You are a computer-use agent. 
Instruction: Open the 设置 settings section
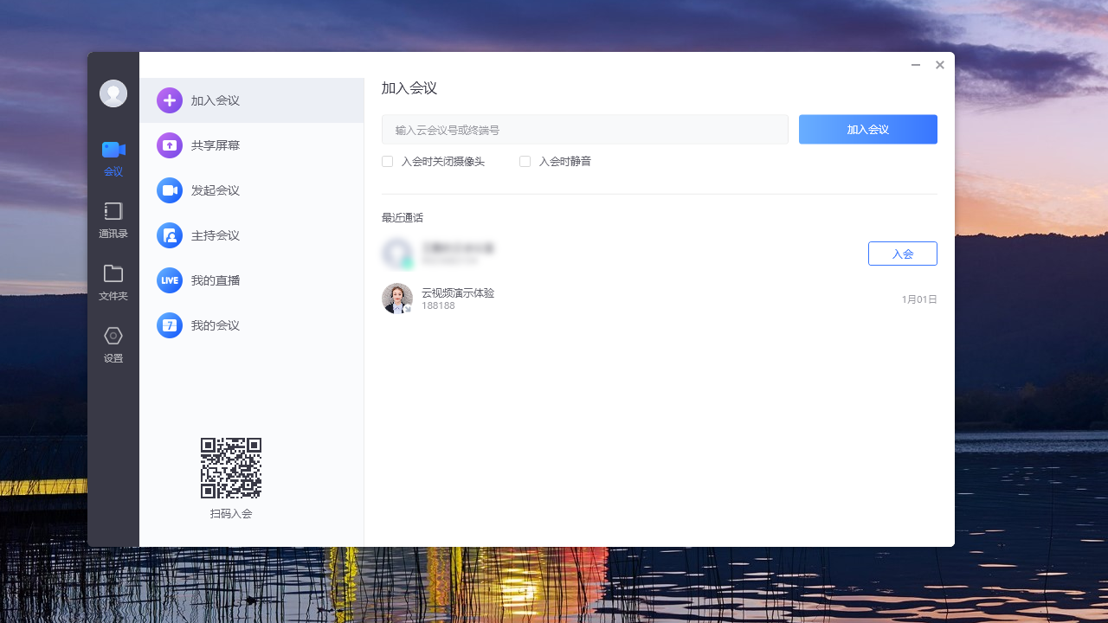point(113,344)
